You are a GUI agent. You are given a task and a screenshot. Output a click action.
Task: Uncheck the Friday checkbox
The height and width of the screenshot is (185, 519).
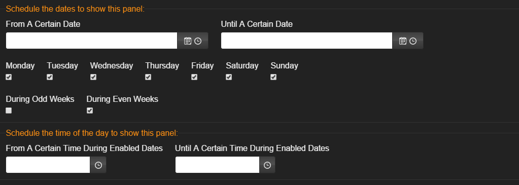click(x=194, y=77)
